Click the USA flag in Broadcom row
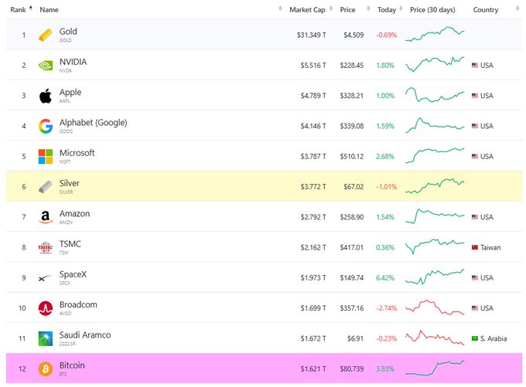 point(475,308)
